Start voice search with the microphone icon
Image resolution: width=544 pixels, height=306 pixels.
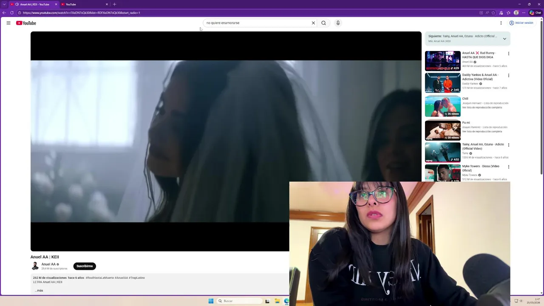click(x=338, y=23)
